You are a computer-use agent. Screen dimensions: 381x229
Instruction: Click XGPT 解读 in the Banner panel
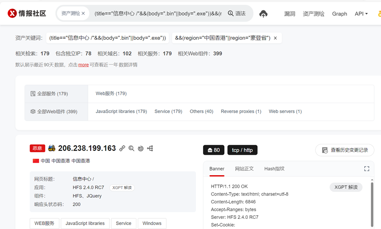pyautogui.click(x=346, y=187)
